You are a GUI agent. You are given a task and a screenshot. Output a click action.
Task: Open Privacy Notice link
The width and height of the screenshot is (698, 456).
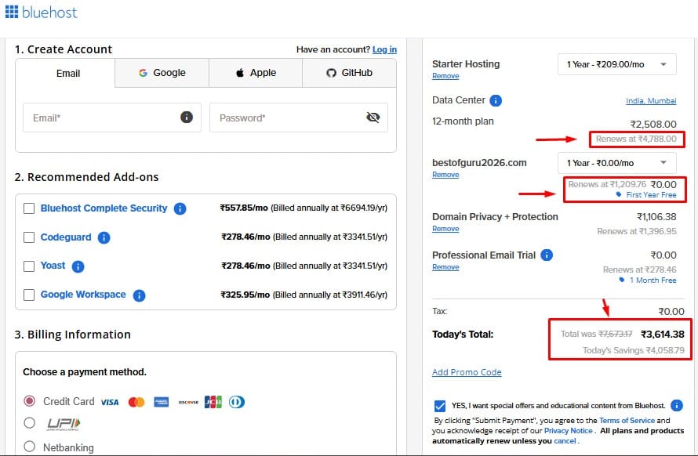(x=569, y=431)
